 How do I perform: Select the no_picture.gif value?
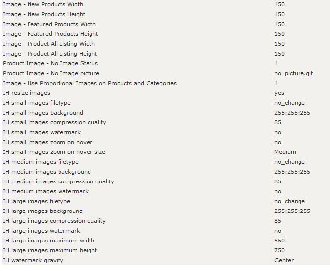pyautogui.click(x=294, y=73)
